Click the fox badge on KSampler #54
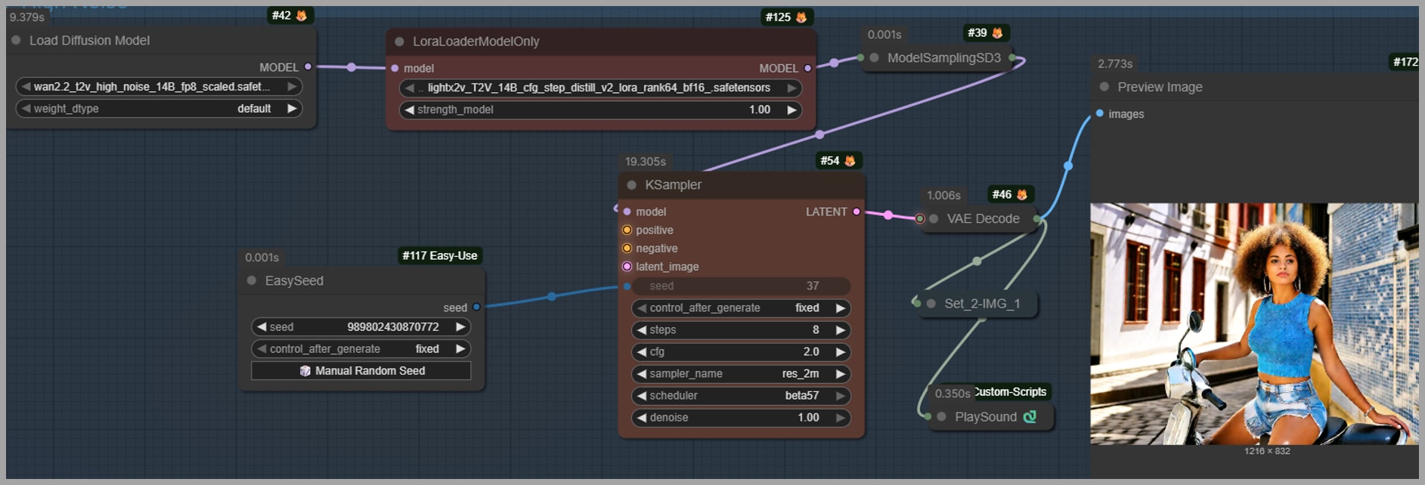 tap(850, 161)
